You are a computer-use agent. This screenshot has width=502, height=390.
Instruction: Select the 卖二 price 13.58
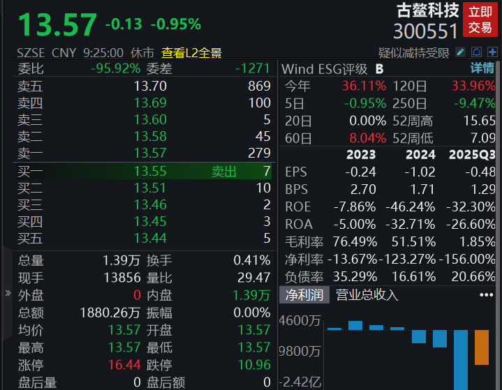[150, 136]
